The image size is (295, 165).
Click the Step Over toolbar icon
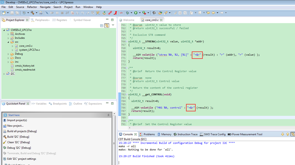(x=82, y=13)
